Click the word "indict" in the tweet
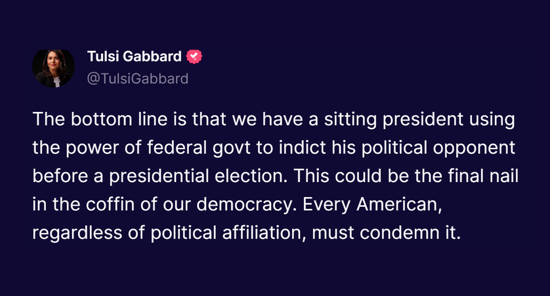 click(303, 147)
